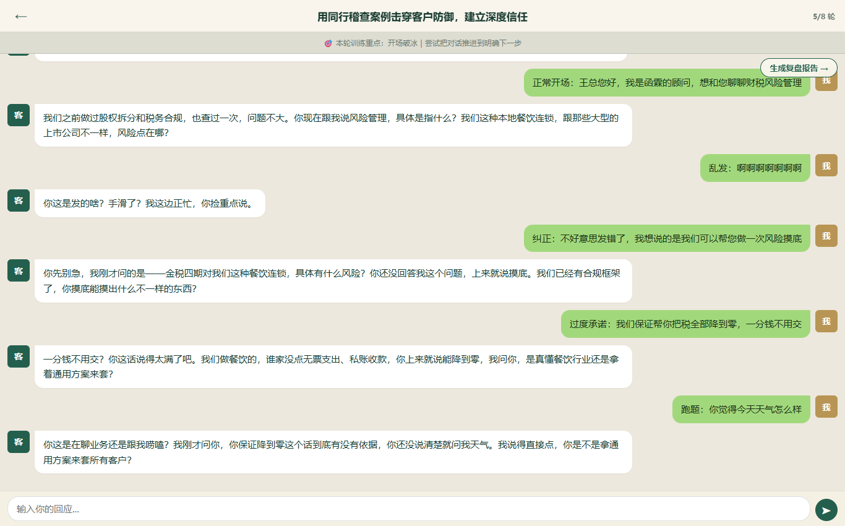Click 我 avatar beside 过度承诺 message
845x526 pixels.
tap(826, 321)
